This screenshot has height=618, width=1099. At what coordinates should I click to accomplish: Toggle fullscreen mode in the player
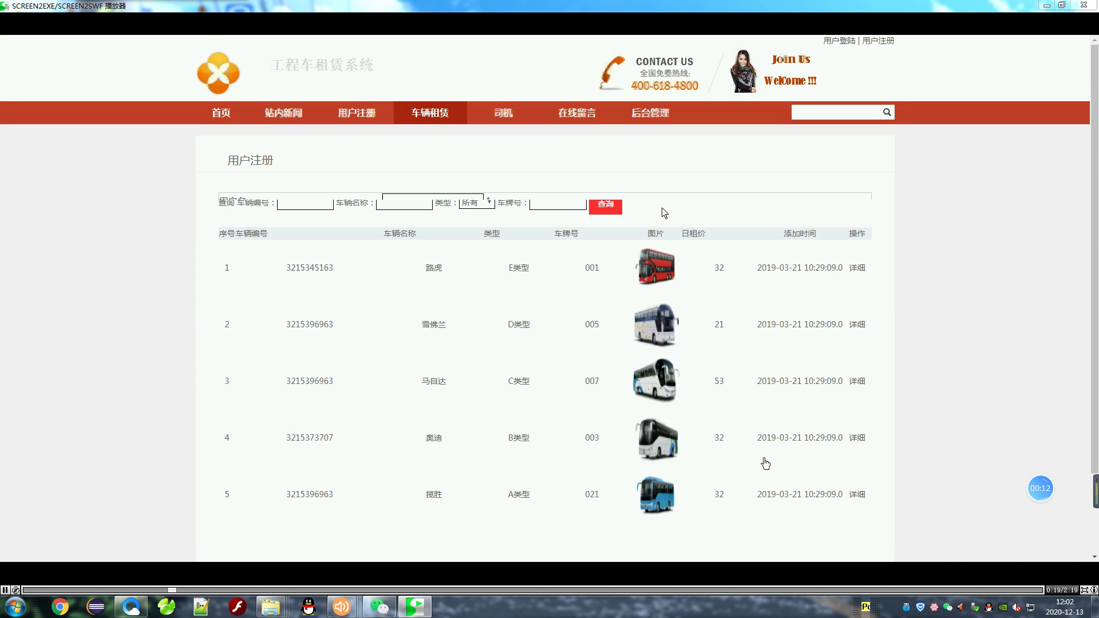(1084, 590)
